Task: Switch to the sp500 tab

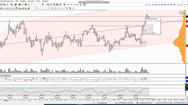Action: [103, 100]
